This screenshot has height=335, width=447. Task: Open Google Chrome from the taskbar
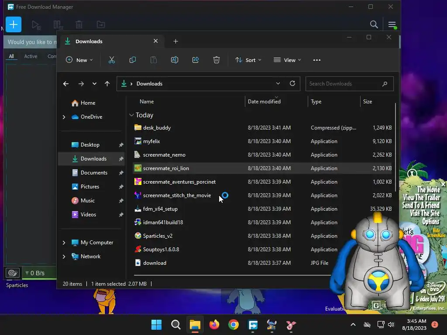(234, 325)
